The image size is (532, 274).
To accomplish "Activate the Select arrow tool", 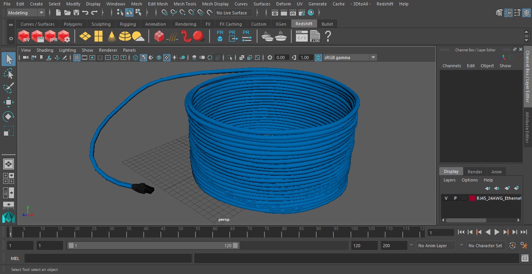I will point(9,59).
